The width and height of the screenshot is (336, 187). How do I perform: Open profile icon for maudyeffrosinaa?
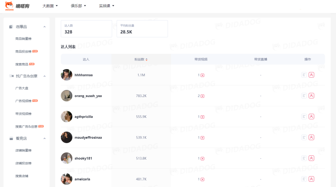point(311,137)
